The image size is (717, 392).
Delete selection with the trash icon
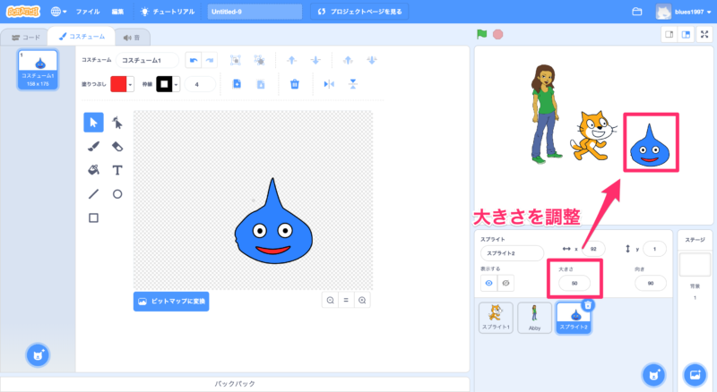pyautogui.click(x=294, y=84)
